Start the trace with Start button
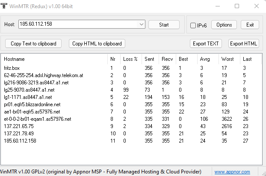This screenshot has width=266, height=176. point(164,25)
